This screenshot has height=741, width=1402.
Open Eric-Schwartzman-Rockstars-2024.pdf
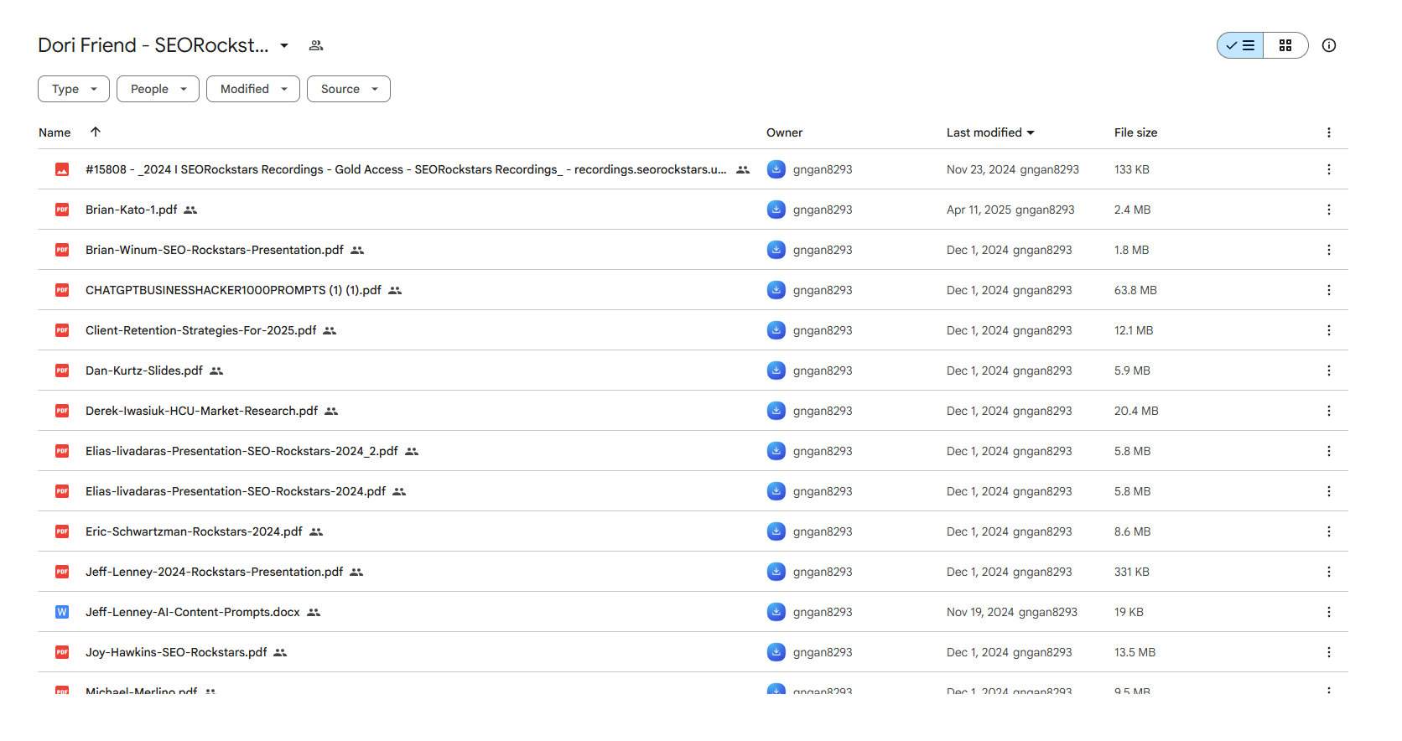194,531
